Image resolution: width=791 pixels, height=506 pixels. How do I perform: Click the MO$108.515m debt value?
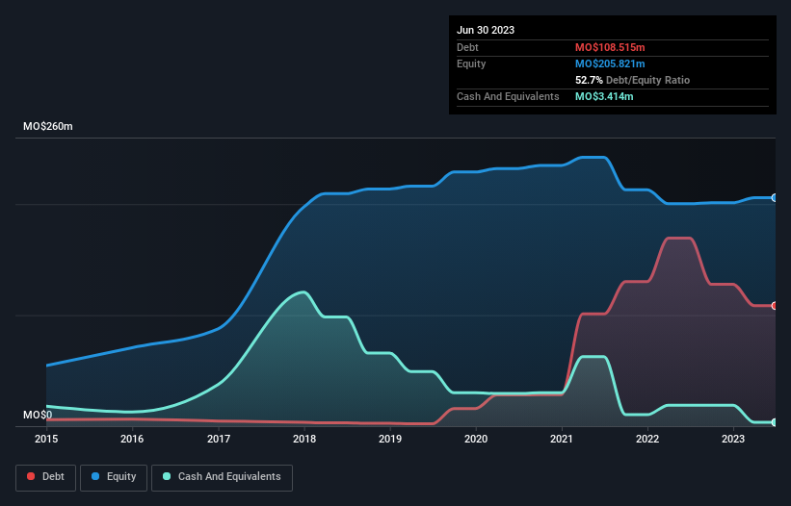click(x=610, y=47)
